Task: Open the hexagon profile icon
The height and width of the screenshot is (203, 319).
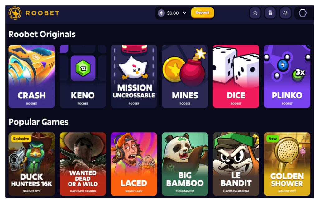Action: [x=302, y=13]
